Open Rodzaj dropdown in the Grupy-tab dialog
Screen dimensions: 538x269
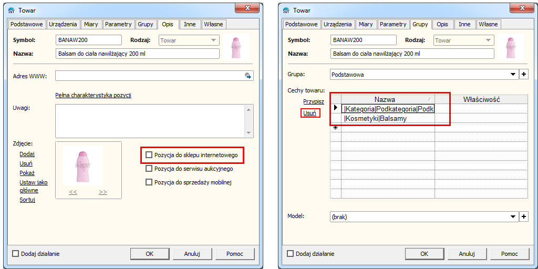click(488, 40)
